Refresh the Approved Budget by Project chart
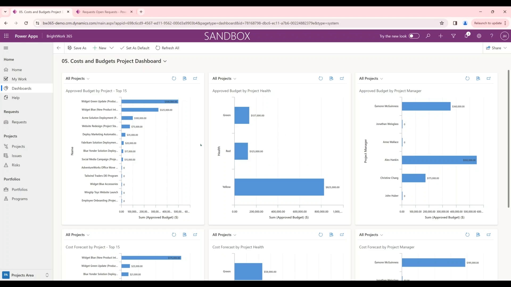 174,78
